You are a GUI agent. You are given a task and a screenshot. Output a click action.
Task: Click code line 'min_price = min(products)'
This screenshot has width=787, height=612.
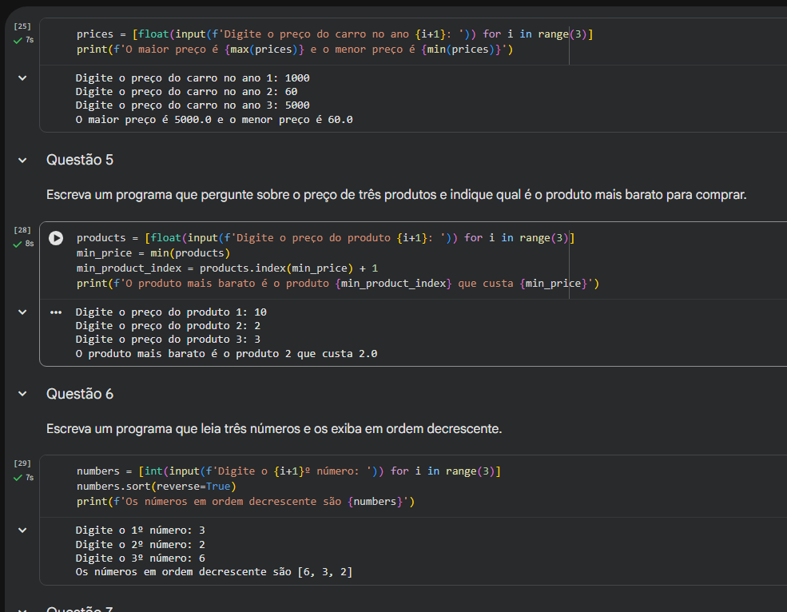(x=153, y=253)
